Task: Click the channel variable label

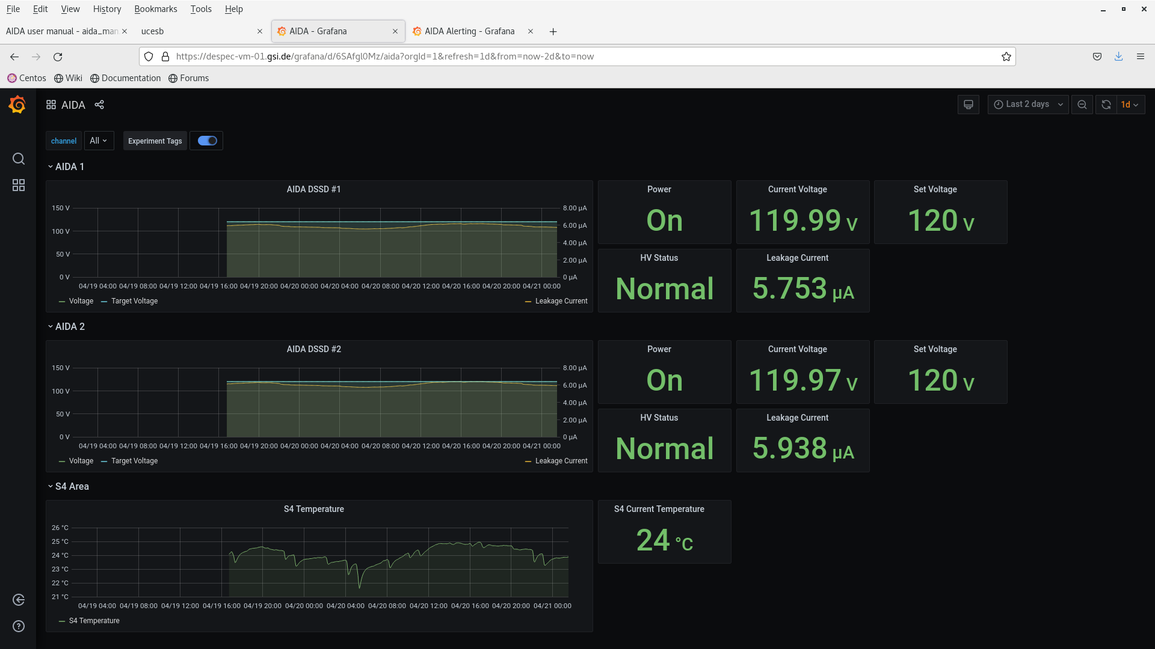Action: pos(64,141)
